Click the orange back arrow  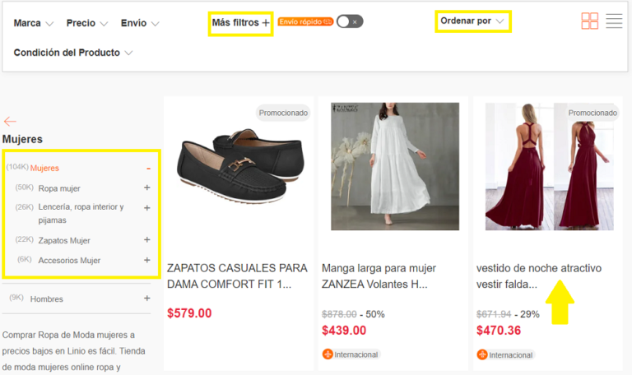pos(10,122)
